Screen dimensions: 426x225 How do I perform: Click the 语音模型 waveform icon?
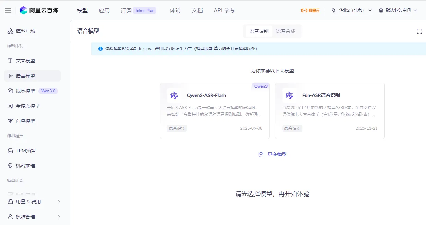tap(10, 76)
